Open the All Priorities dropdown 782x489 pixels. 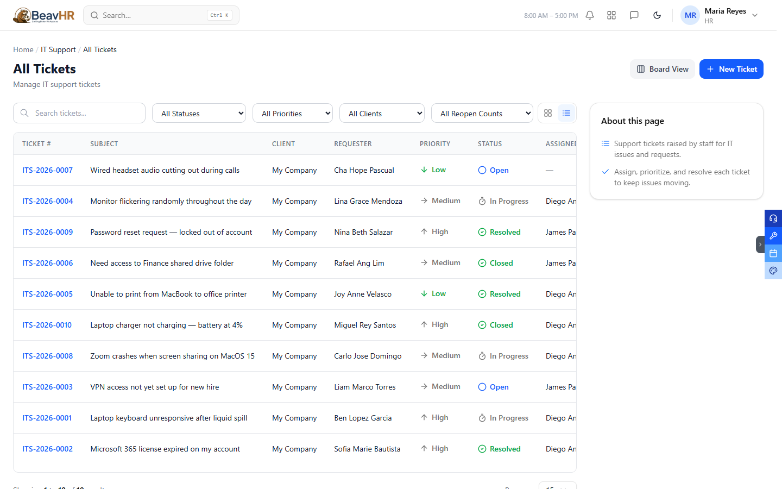[293, 113]
